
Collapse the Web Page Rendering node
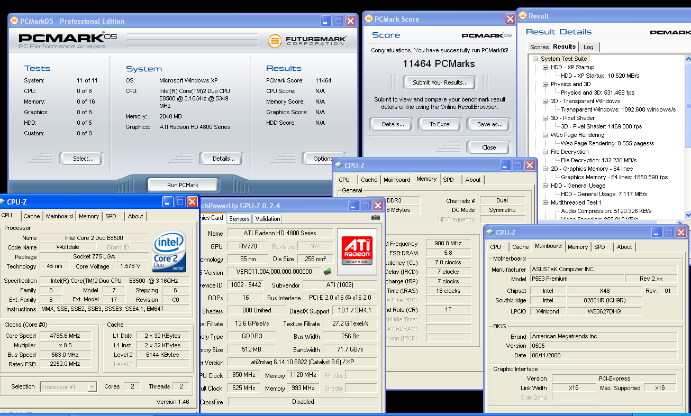pos(545,135)
